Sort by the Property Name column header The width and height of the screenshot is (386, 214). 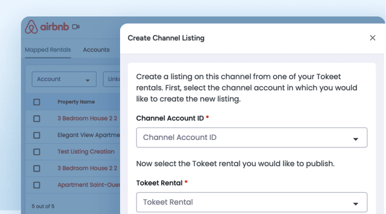[x=76, y=102]
